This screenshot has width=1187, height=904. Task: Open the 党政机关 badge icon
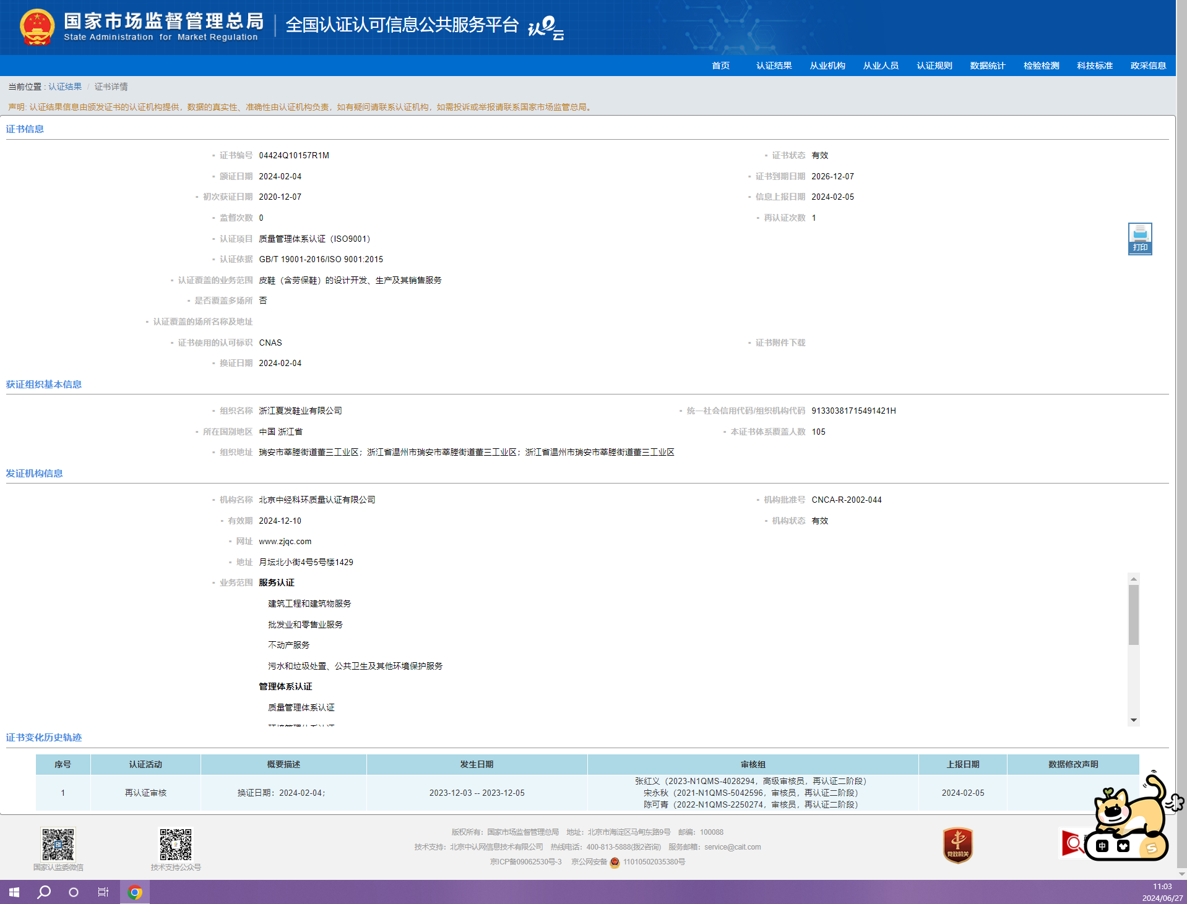pyautogui.click(x=957, y=845)
